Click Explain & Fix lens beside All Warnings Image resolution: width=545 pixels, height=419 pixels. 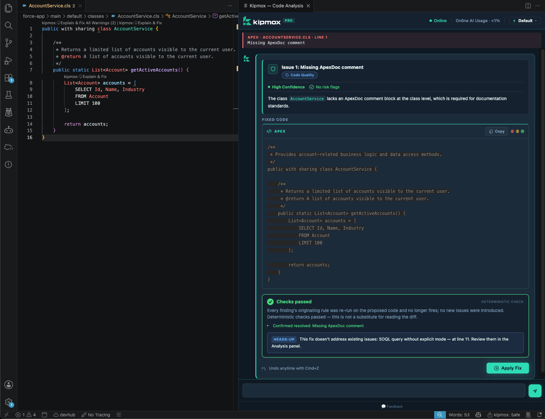coord(140,23)
